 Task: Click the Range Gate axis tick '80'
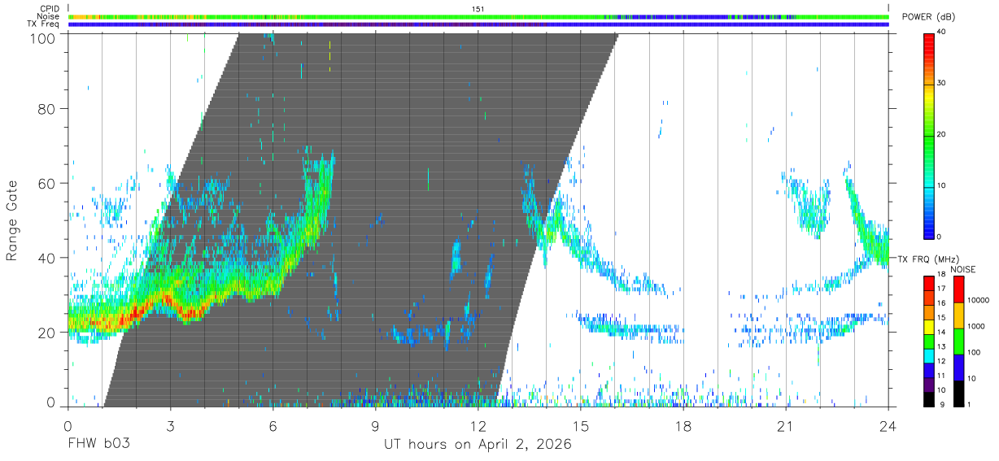pos(48,108)
